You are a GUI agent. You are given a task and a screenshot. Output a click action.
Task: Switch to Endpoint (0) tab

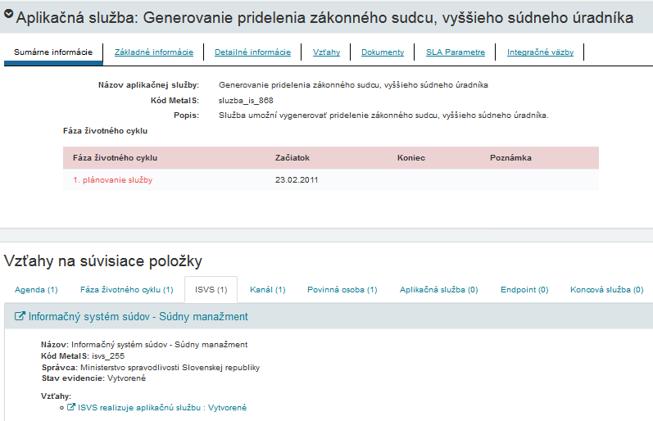pyautogui.click(x=524, y=290)
